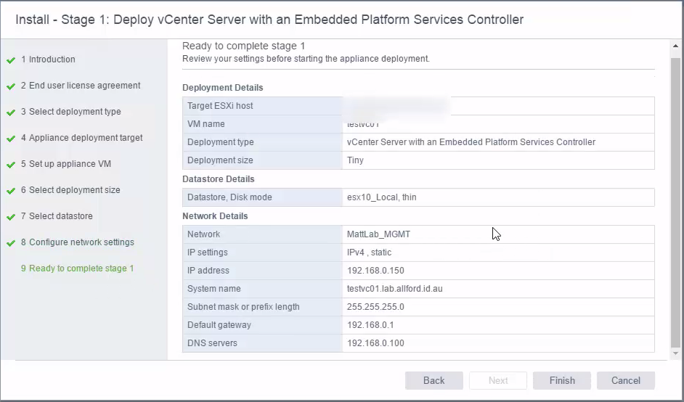Open step 4 Appliance deployment target

pos(81,138)
